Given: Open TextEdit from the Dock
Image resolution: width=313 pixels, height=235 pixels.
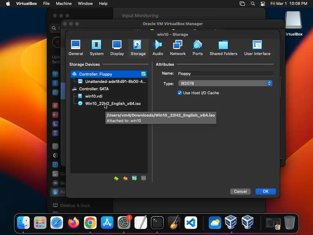Looking at the screenshot, I should point(141,222).
